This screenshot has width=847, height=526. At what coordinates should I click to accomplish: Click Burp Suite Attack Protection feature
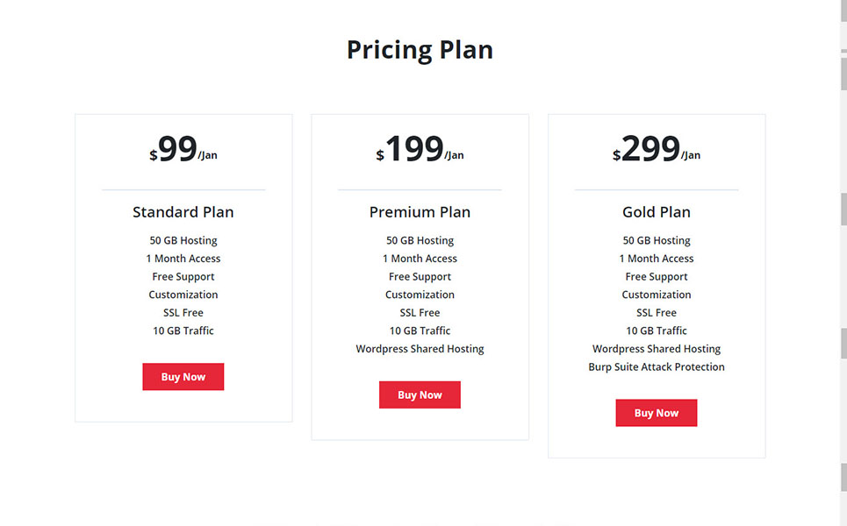(x=657, y=366)
